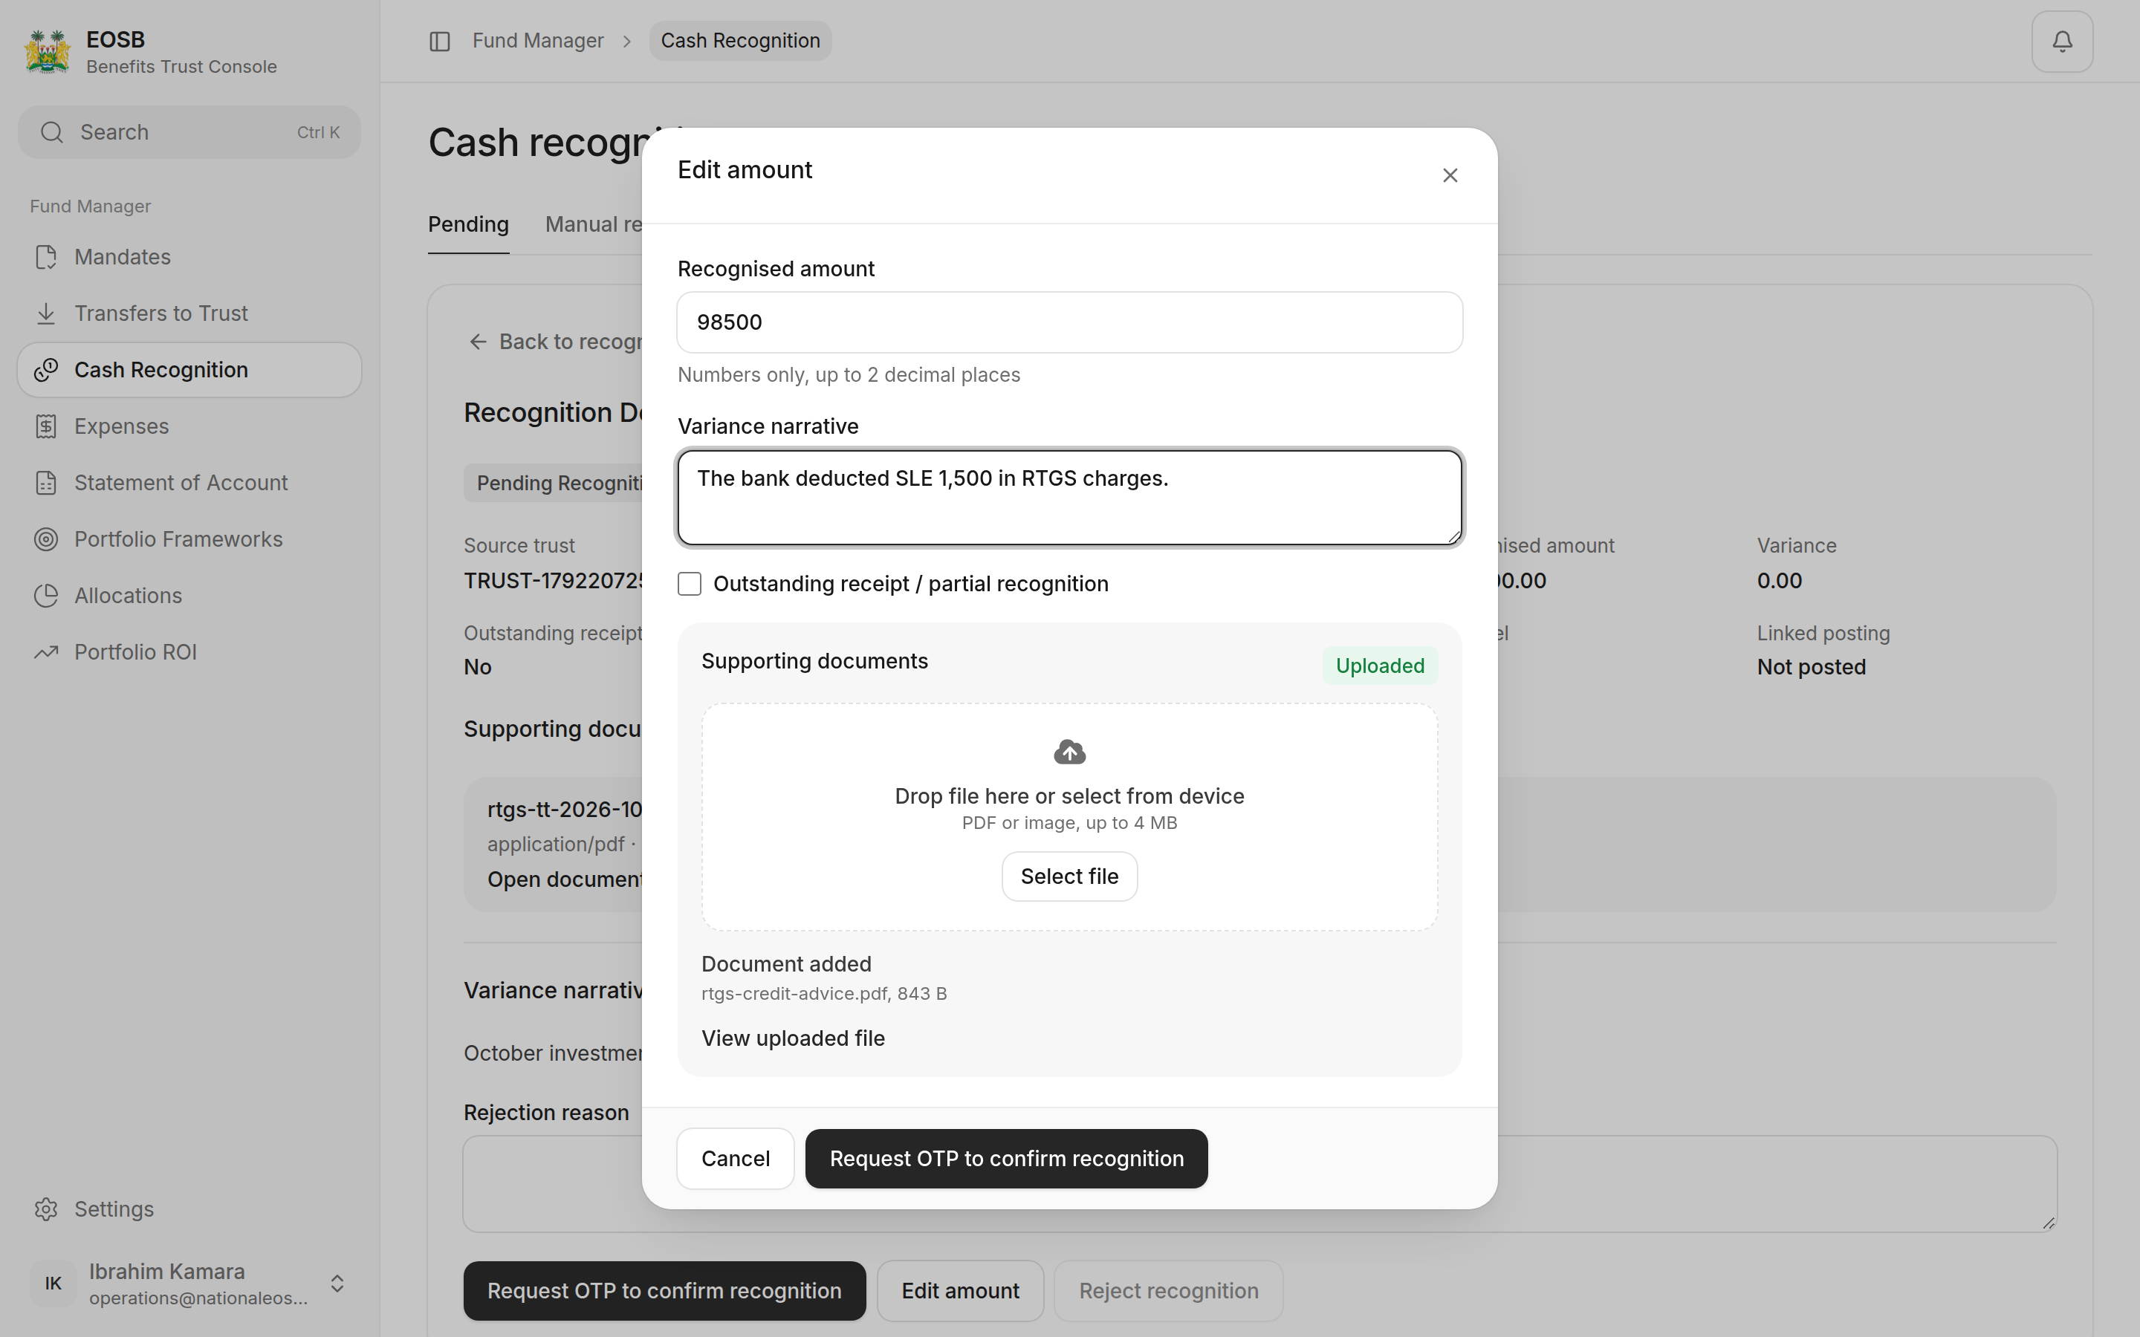Click the Mandates document icon

point(46,257)
